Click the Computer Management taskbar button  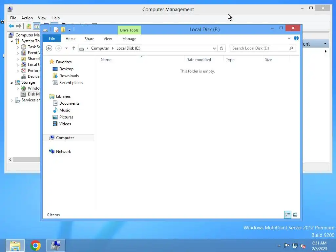tap(56, 245)
